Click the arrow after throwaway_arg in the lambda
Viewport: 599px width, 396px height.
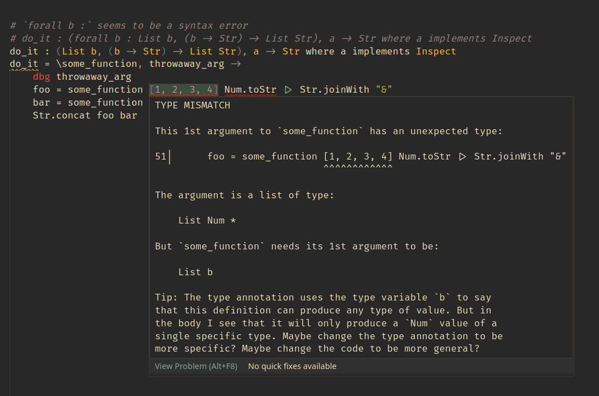(x=236, y=64)
